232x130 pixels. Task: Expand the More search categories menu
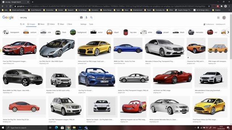tap(69, 24)
